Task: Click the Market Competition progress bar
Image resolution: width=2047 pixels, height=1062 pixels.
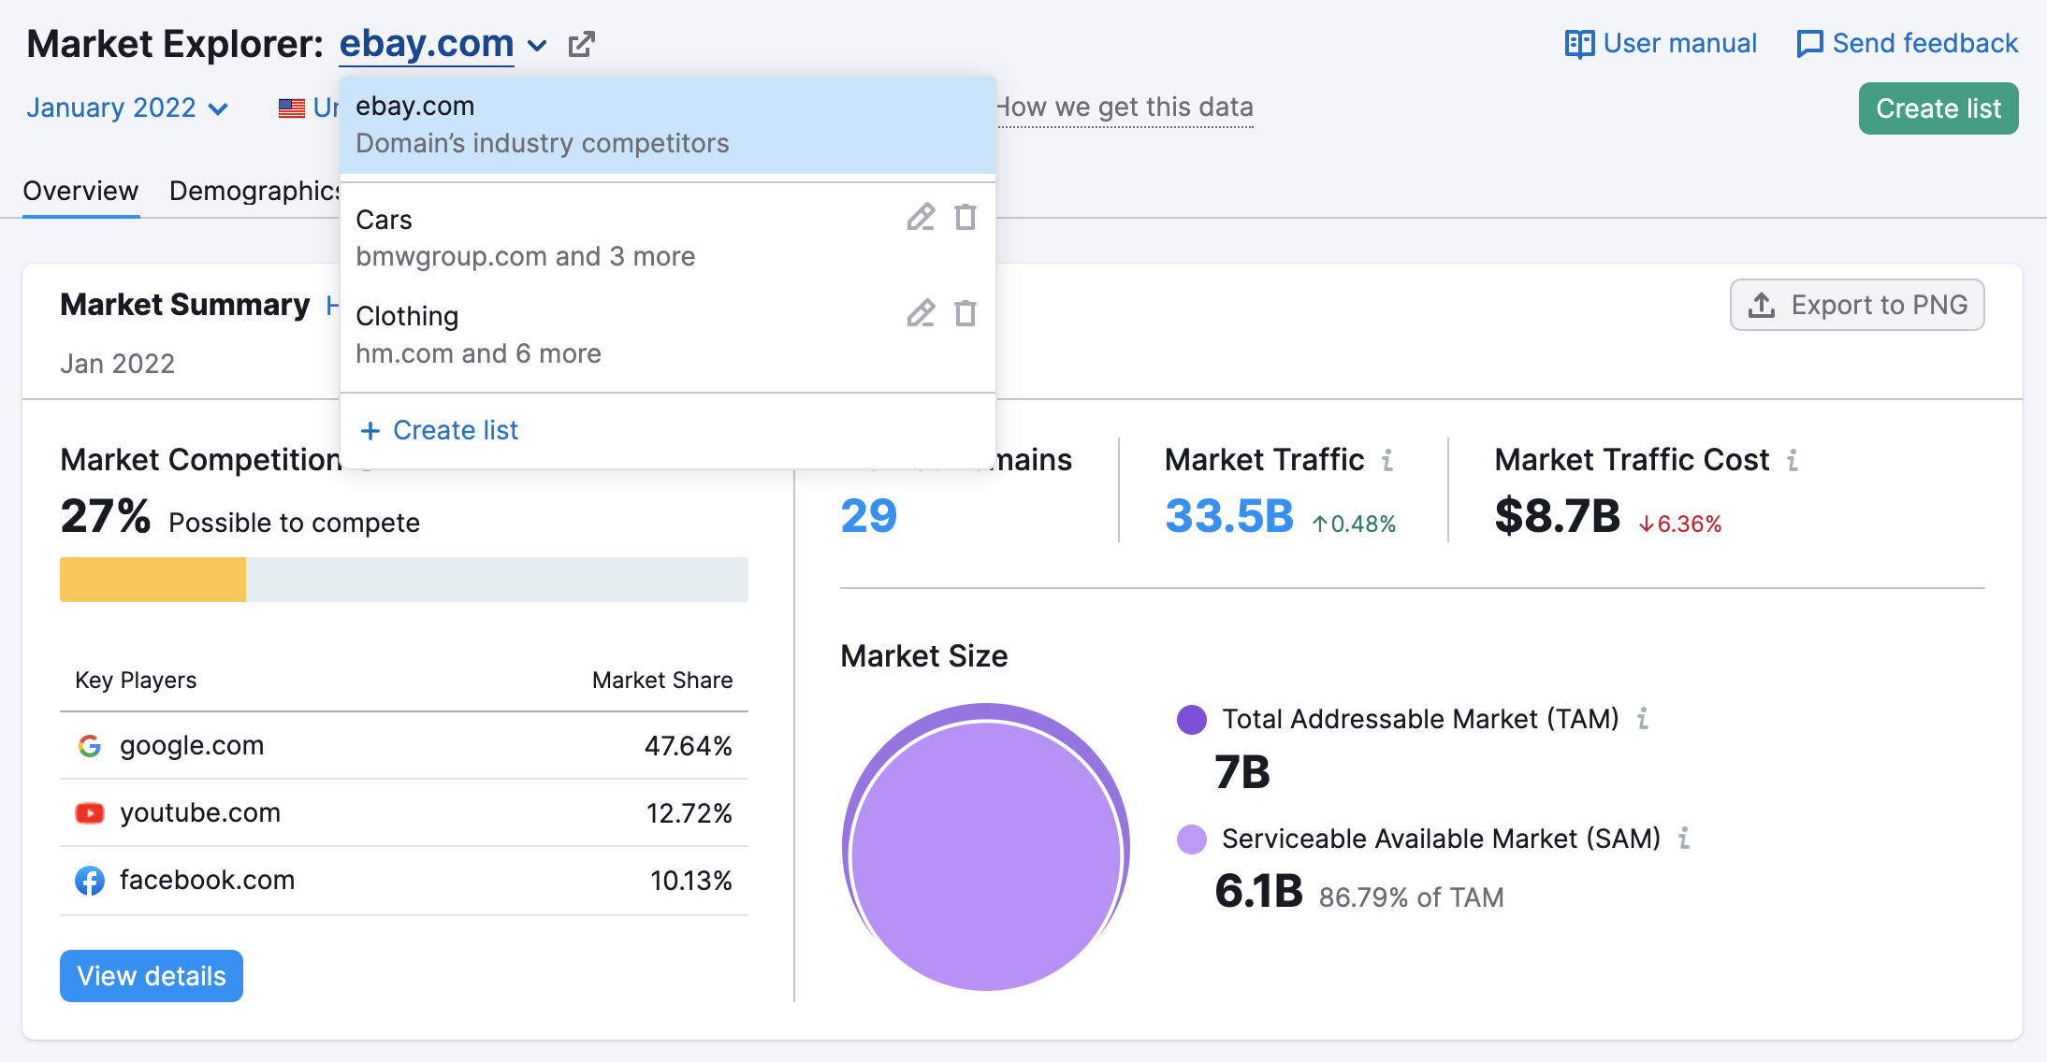Action: click(x=404, y=580)
